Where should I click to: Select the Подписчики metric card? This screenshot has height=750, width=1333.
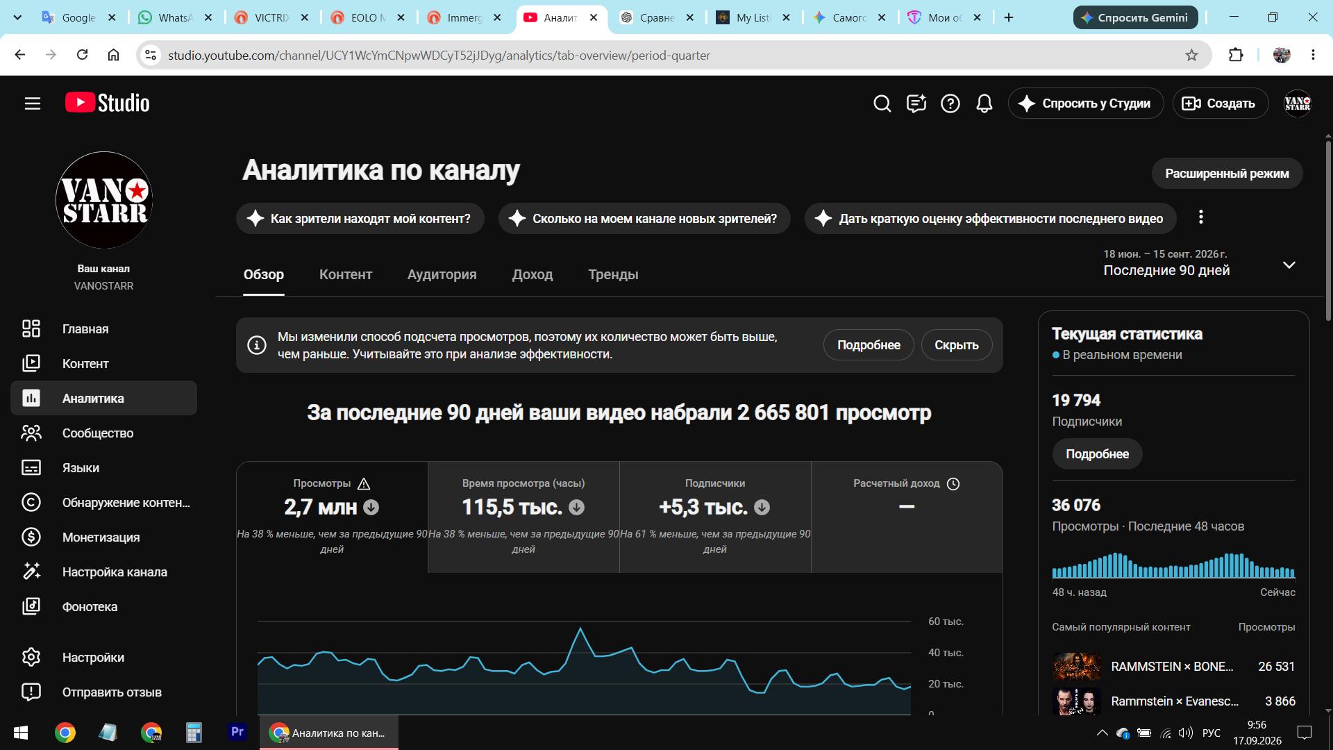[715, 517]
